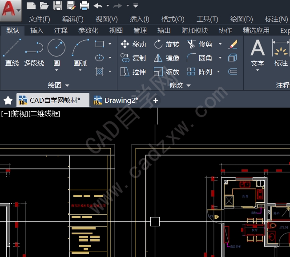This screenshot has height=257, width=290.
Task: Activate the 复制 copy command
Action: 133,58
